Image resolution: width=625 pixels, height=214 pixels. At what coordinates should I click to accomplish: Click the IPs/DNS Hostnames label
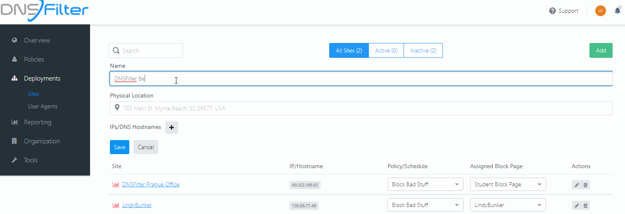point(135,127)
